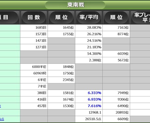Screen dimensions: 150x123
Task: Select cell 60969局
Action: (34, 73)
